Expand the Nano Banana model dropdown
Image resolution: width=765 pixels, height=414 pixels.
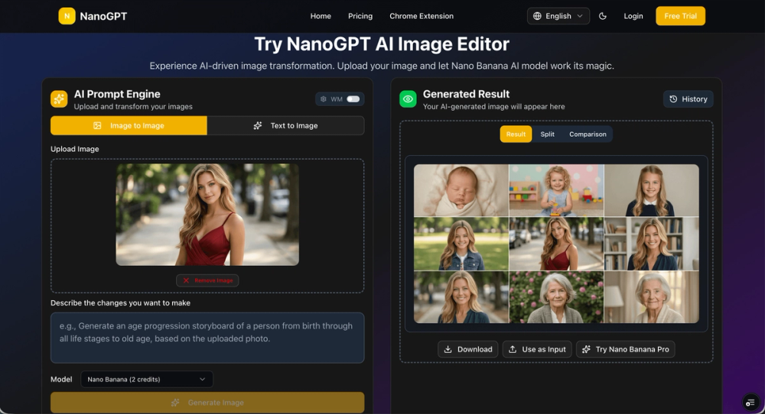(146, 380)
